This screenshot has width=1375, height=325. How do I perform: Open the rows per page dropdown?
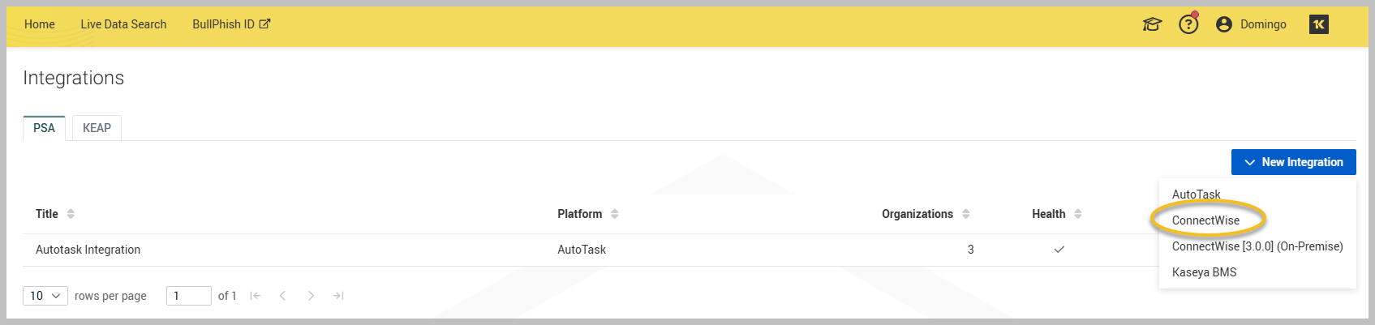tap(45, 296)
